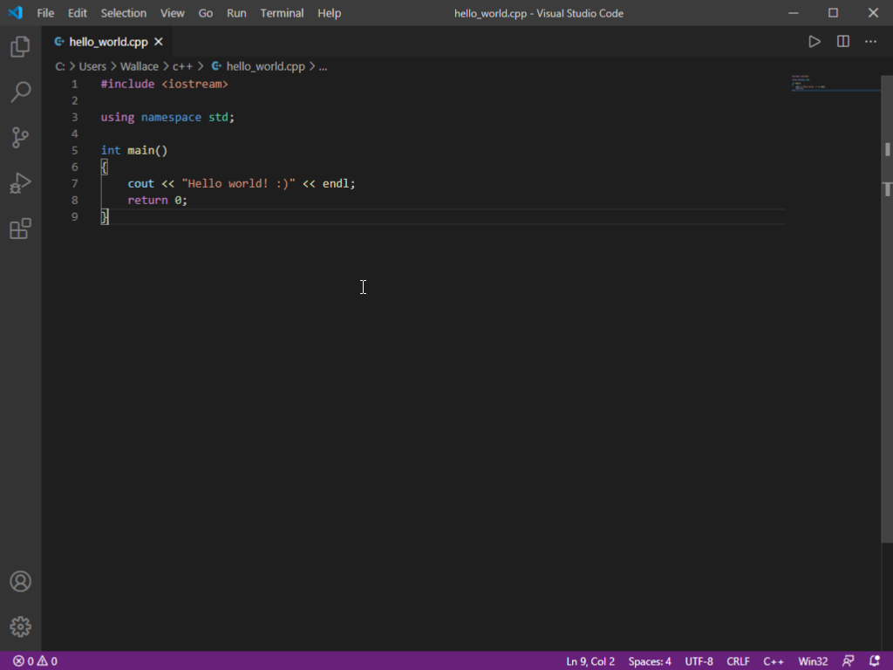This screenshot has width=893, height=670.
Task: Run the code with play icon
Action: (x=814, y=41)
